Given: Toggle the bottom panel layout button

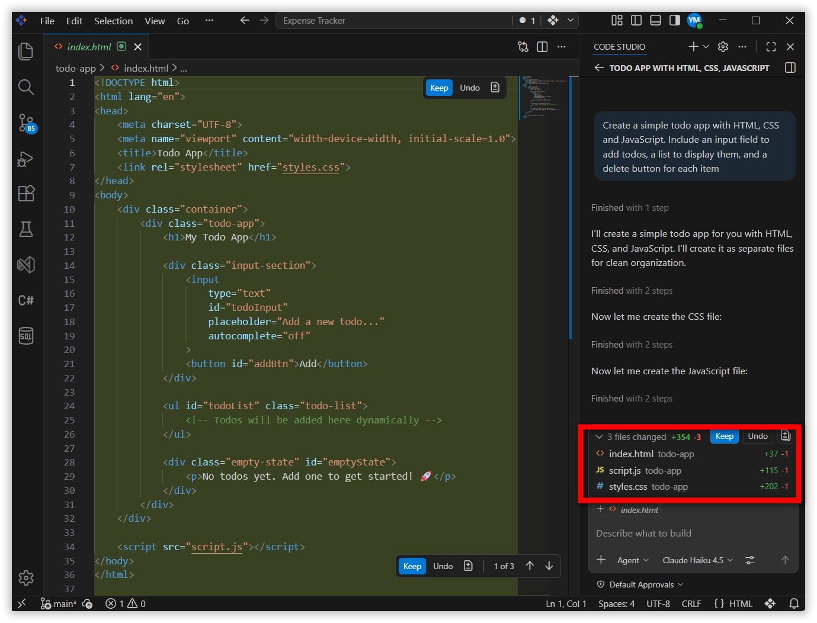Looking at the screenshot, I should (x=655, y=20).
